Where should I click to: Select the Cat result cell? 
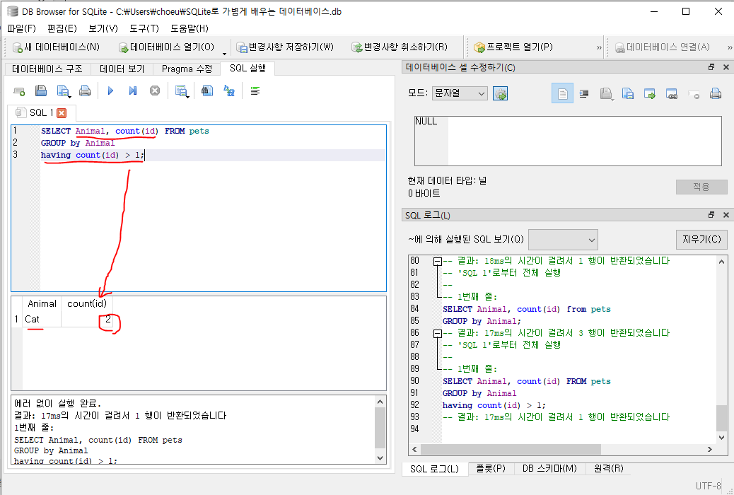coord(41,320)
